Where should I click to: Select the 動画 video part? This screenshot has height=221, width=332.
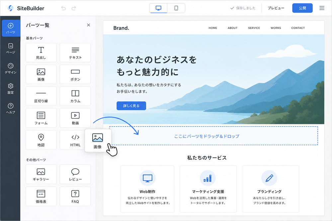pyautogui.click(x=75, y=118)
